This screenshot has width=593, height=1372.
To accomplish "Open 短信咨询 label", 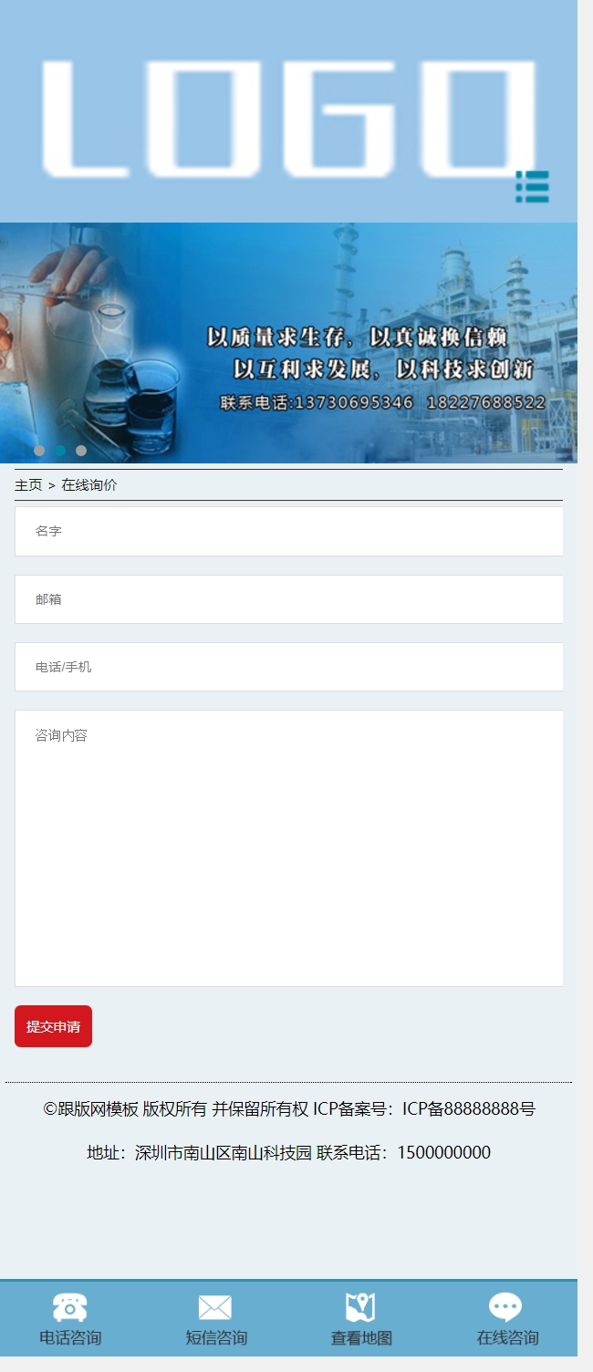I will click(x=216, y=1338).
